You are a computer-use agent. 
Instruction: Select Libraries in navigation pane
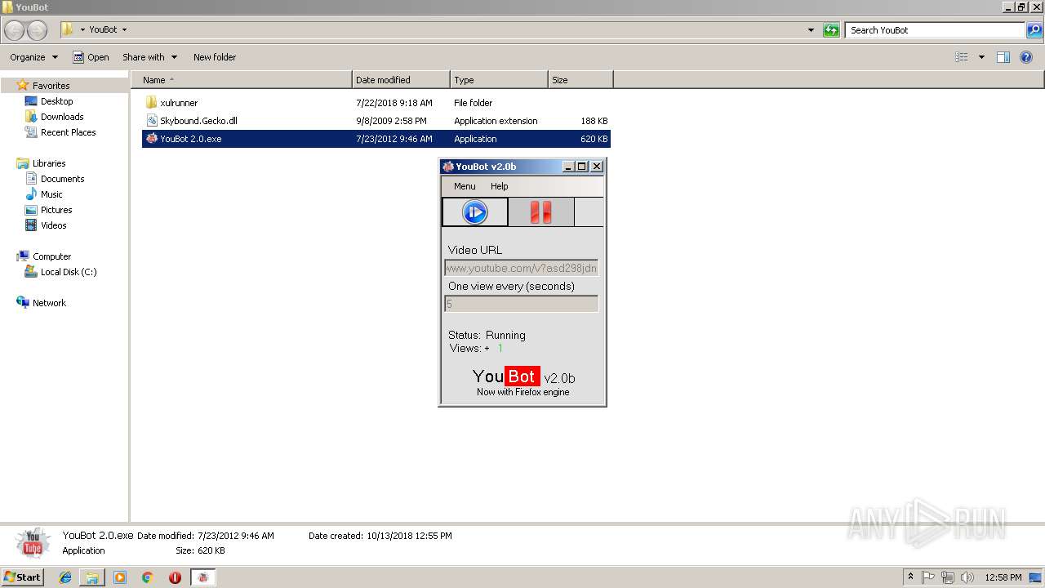click(x=49, y=163)
